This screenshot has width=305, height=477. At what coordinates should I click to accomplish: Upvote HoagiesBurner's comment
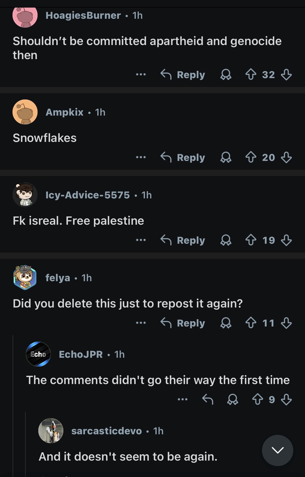[x=251, y=74]
